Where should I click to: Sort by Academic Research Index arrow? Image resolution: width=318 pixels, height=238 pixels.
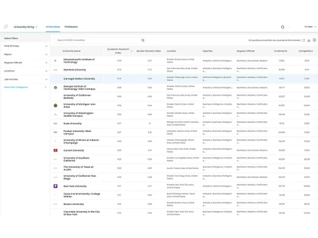click(132, 51)
